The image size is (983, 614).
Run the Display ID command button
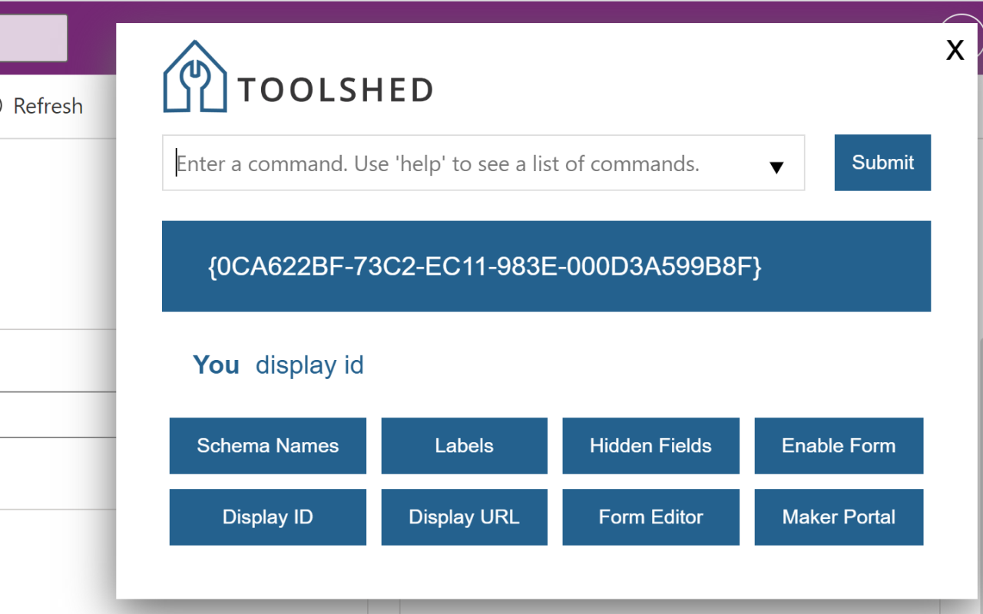click(267, 517)
